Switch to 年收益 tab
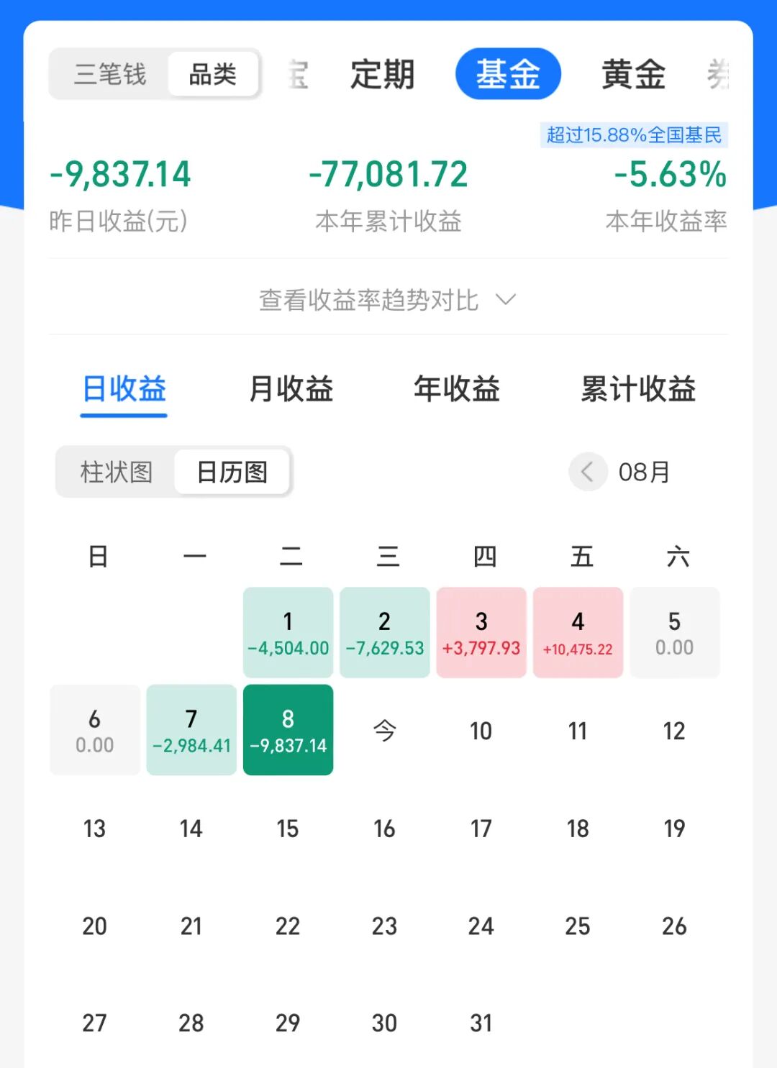777x1068 pixels. point(457,389)
